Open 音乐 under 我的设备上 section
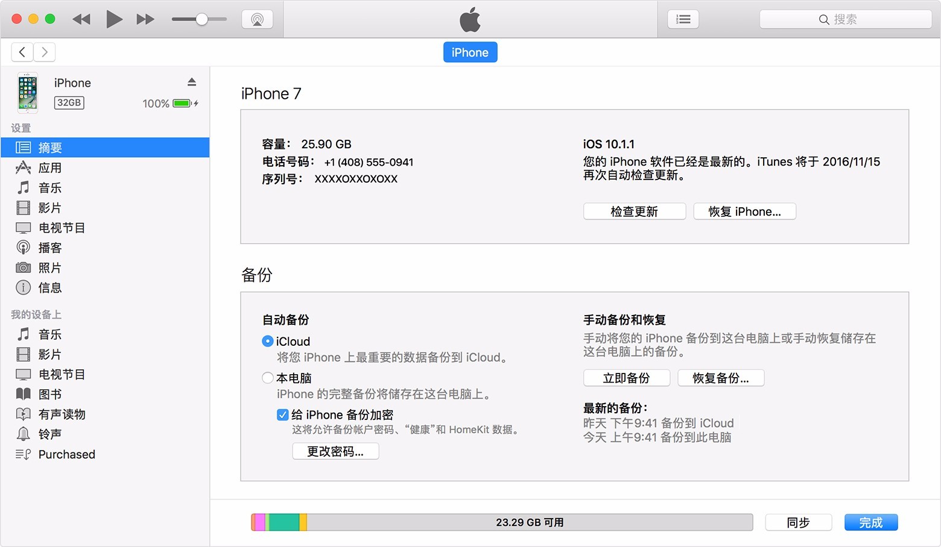This screenshot has height=547, width=941. click(105, 334)
